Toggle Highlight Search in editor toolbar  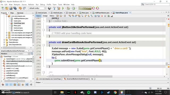tap(79, 16)
